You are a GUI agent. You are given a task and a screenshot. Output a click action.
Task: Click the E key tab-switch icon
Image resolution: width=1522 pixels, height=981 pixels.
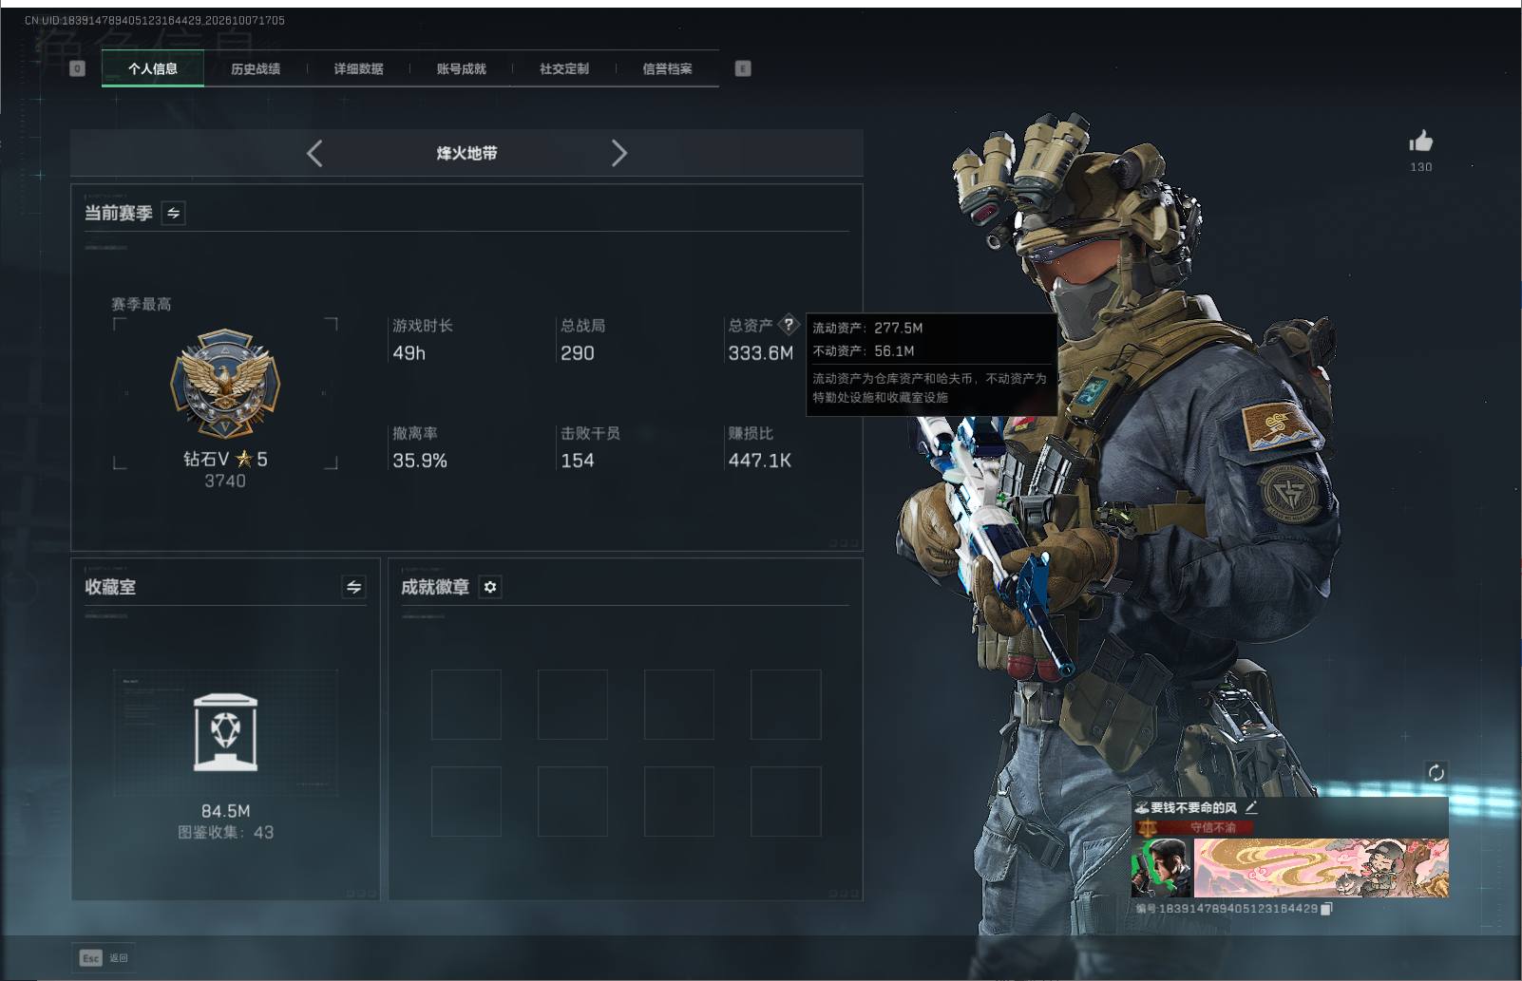tap(743, 68)
